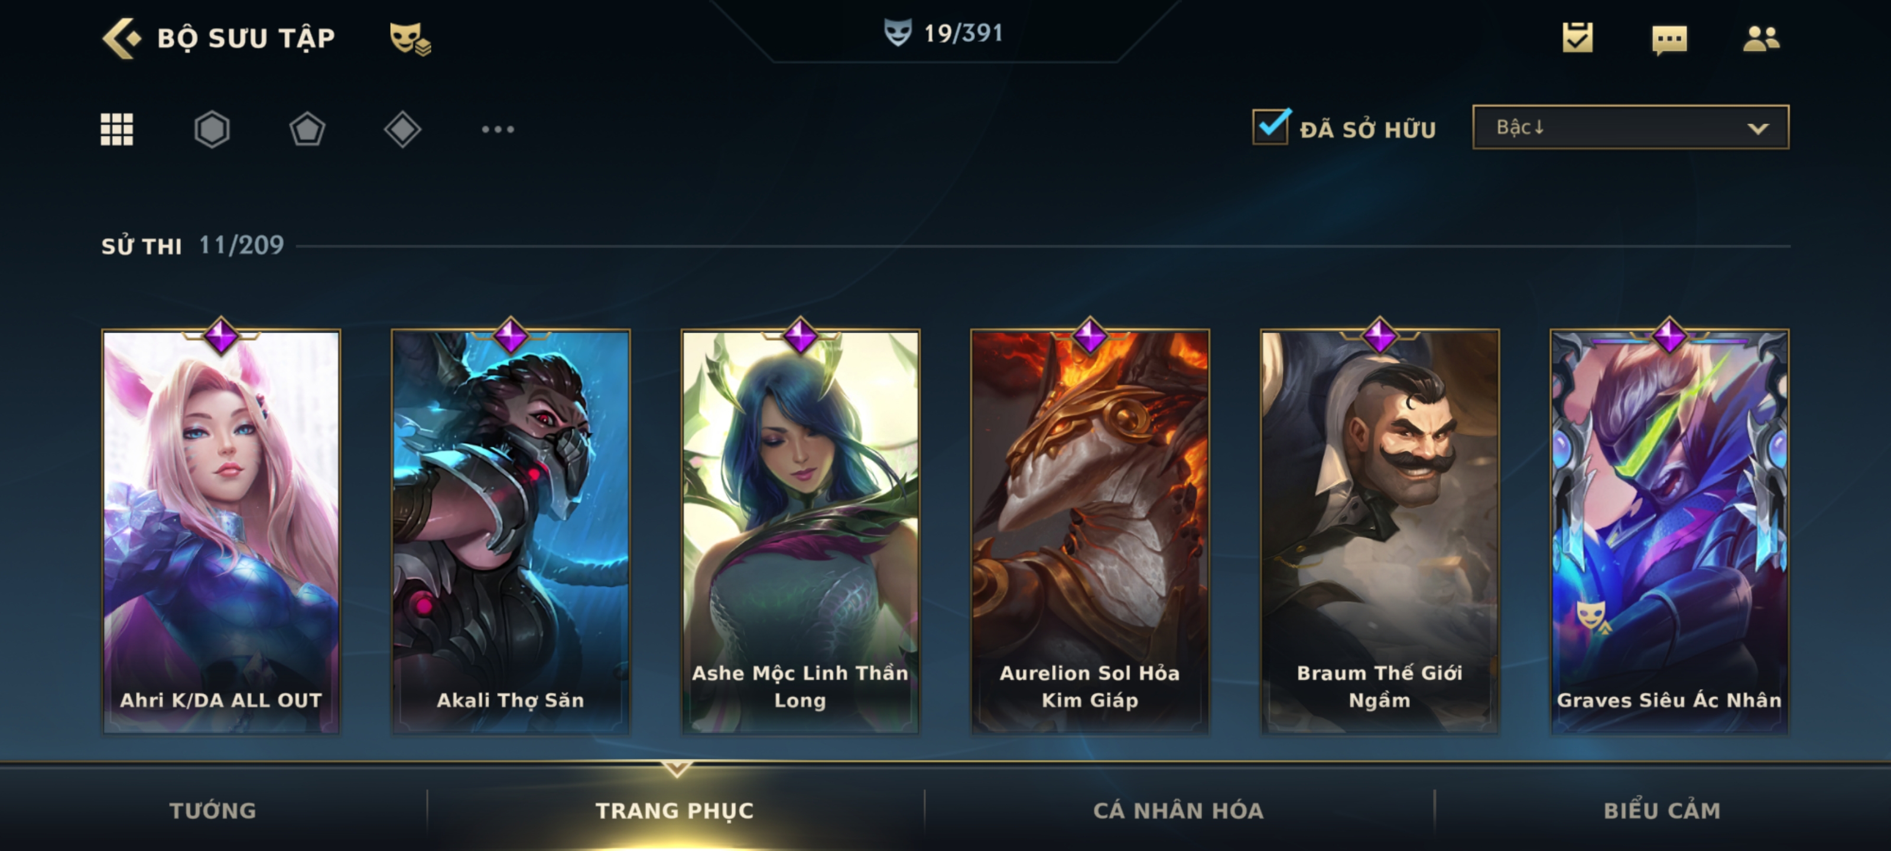Open the Akali Thợ Săn skin card

tap(510, 531)
